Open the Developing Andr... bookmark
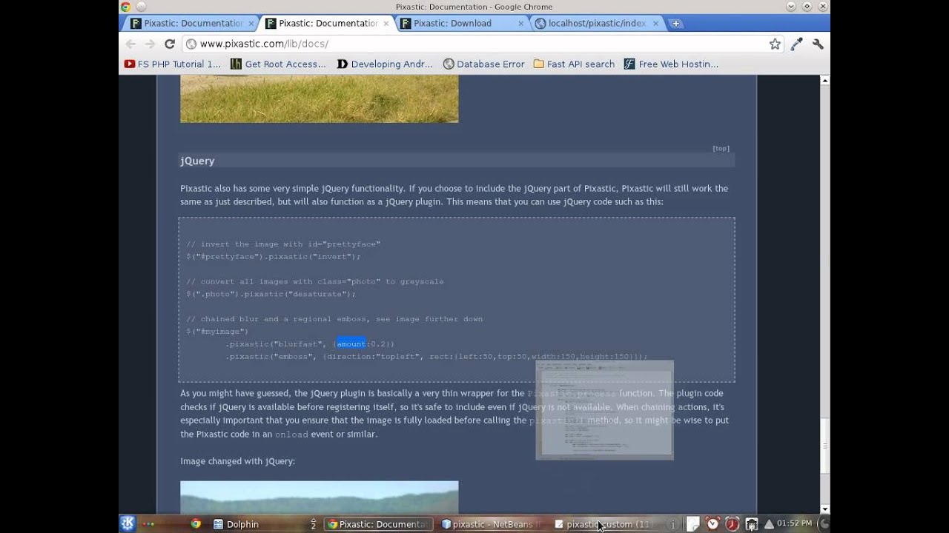This screenshot has height=533, width=949. [x=385, y=64]
